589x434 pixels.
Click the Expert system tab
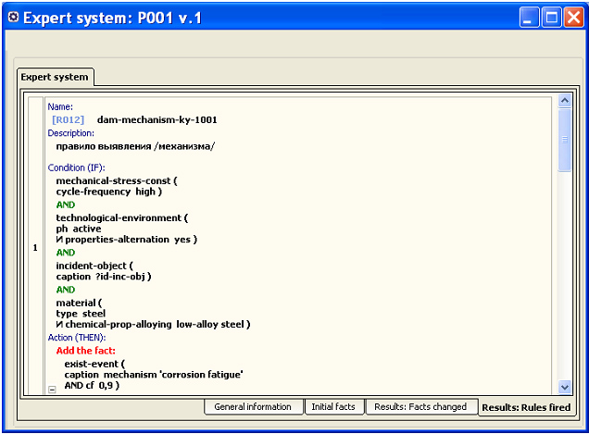click(x=55, y=77)
